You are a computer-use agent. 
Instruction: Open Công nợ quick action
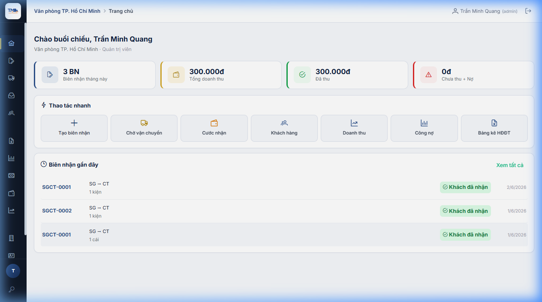[424, 128]
